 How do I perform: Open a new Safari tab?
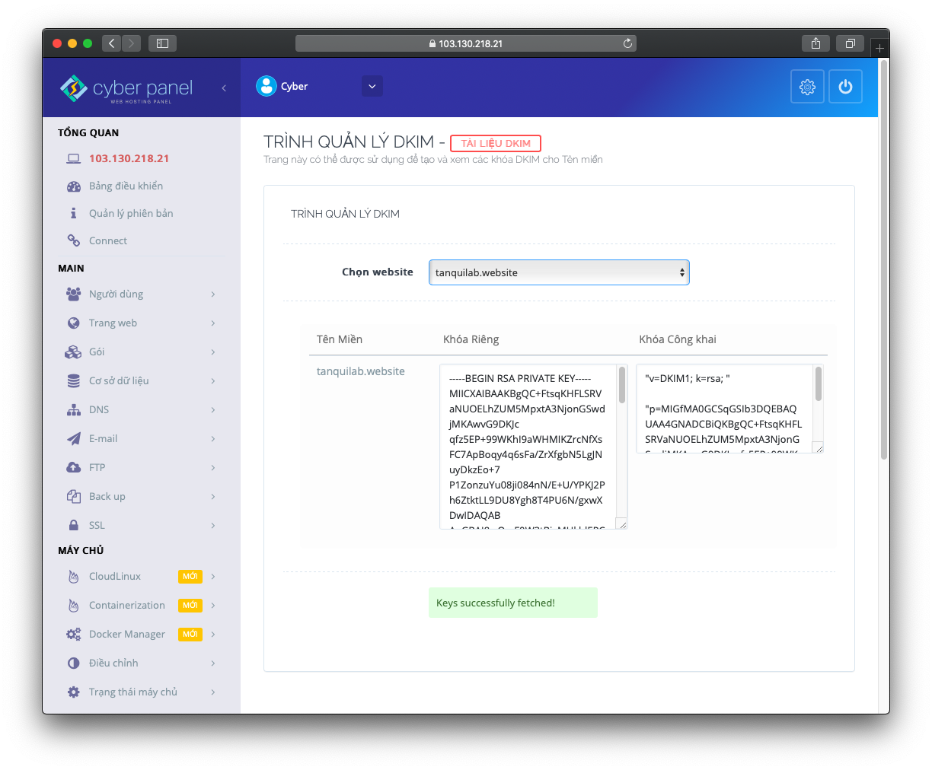(879, 47)
